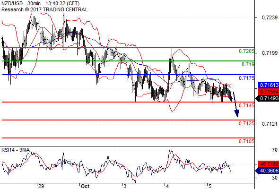Select the 0.719 green resistance label
The height and width of the screenshot is (189, 279).
pos(248,64)
